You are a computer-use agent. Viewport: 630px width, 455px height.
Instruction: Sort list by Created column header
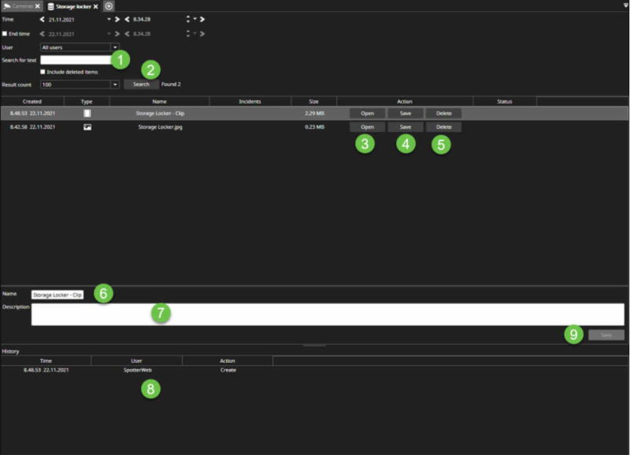tap(32, 101)
